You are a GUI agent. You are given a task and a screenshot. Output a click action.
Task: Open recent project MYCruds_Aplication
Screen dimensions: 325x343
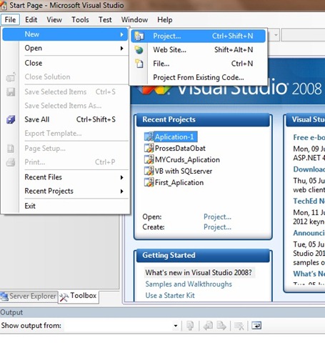tap(187, 159)
